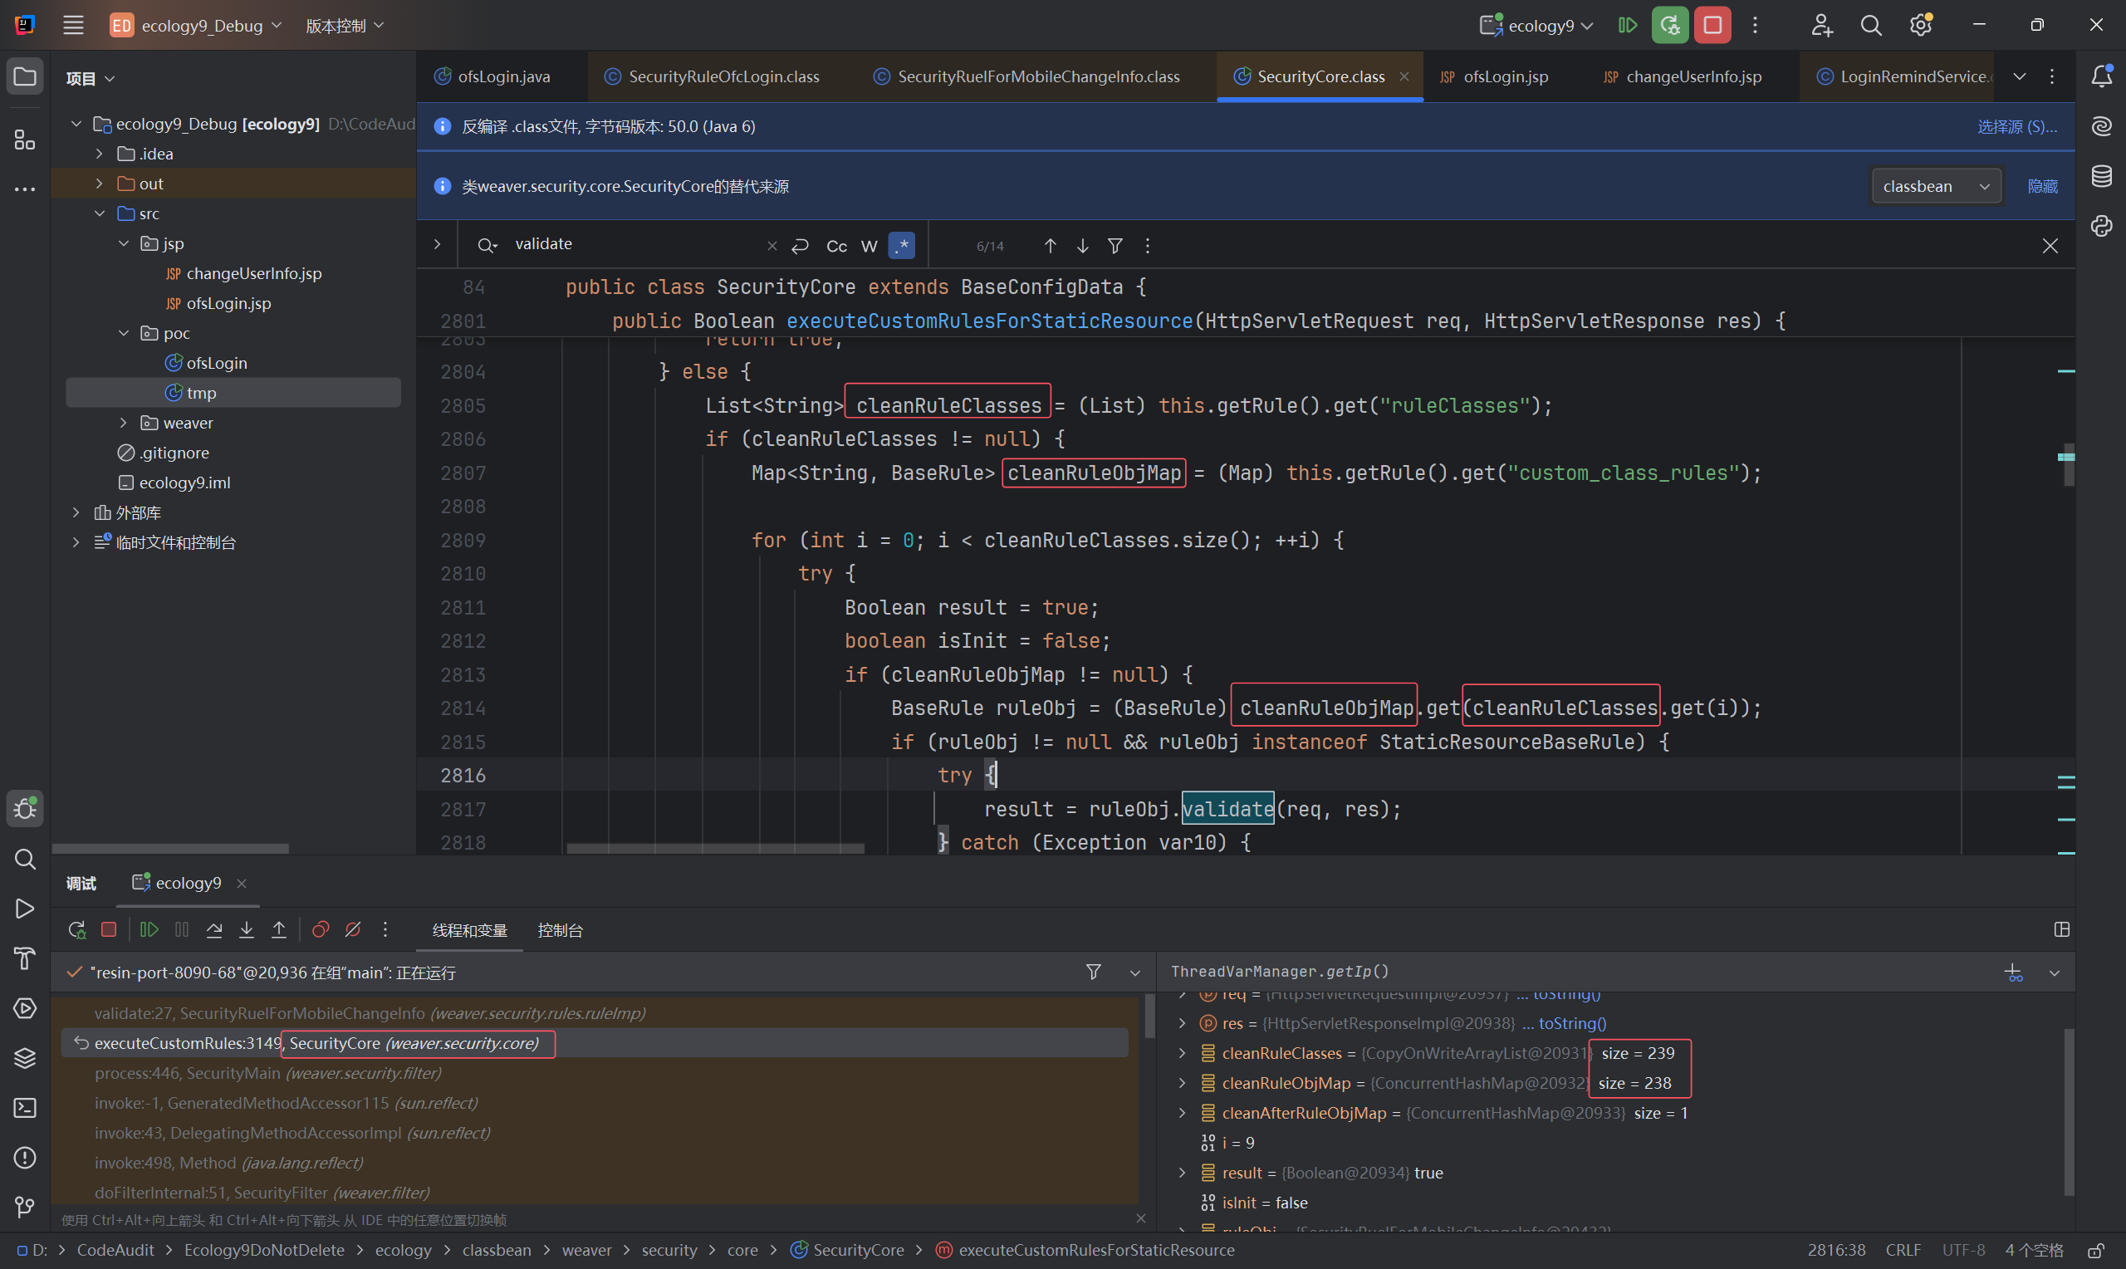Screen dimensions: 2126x1269
Task: Open the Notifications panel
Action: pos(2101,77)
